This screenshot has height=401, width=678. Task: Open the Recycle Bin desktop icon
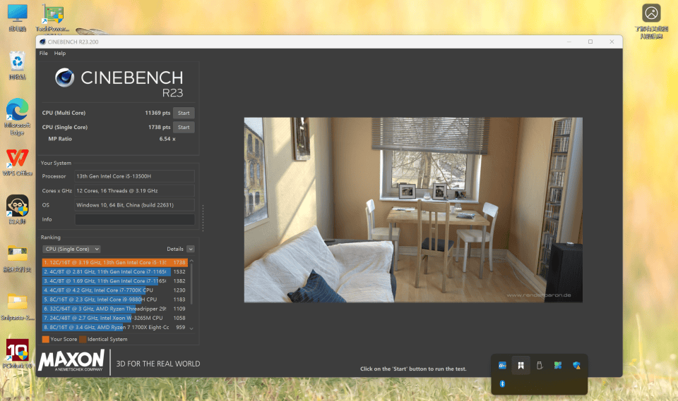click(x=17, y=63)
